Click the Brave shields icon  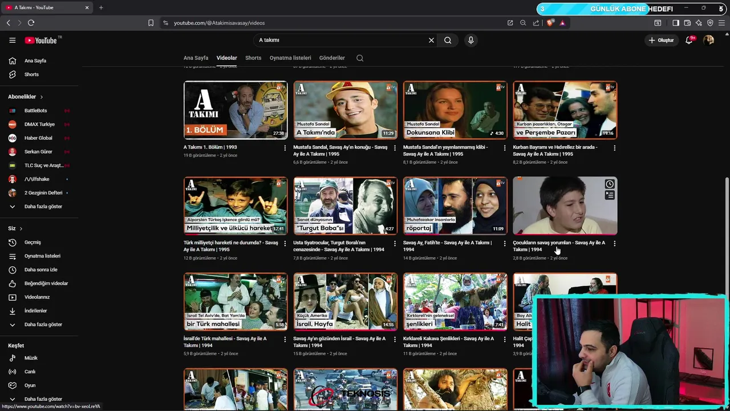(550, 23)
